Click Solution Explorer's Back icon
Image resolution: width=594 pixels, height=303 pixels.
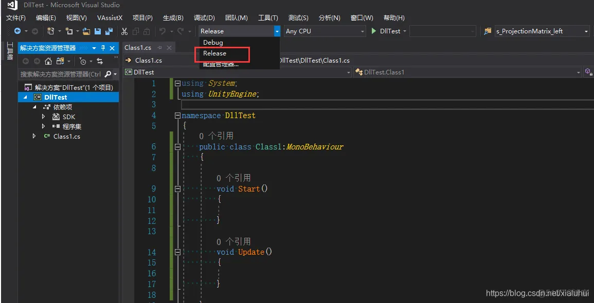point(26,61)
